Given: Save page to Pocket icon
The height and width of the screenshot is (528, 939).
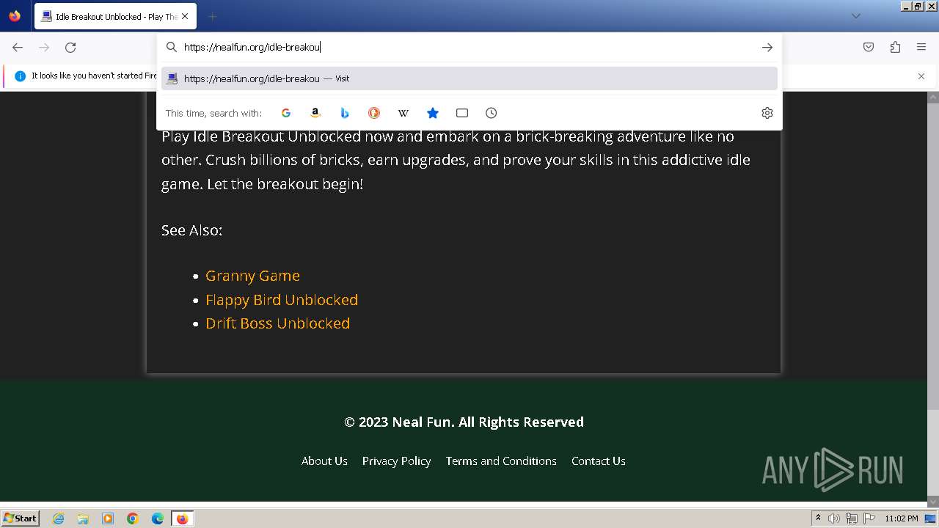Looking at the screenshot, I should click(869, 47).
